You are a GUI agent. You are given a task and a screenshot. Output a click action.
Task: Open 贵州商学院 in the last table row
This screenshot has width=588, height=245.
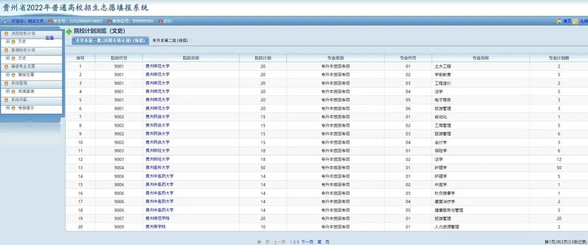click(x=156, y=226)
